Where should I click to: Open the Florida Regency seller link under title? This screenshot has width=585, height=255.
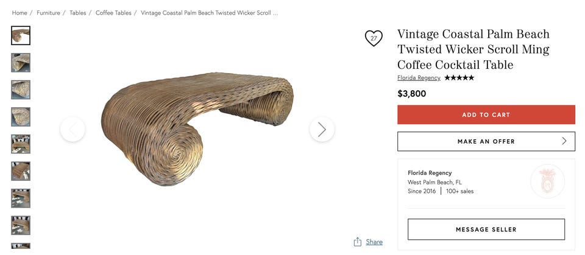coord(419,78)
